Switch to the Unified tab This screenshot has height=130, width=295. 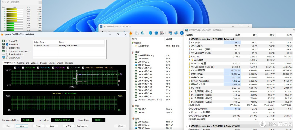pos(60,63)
